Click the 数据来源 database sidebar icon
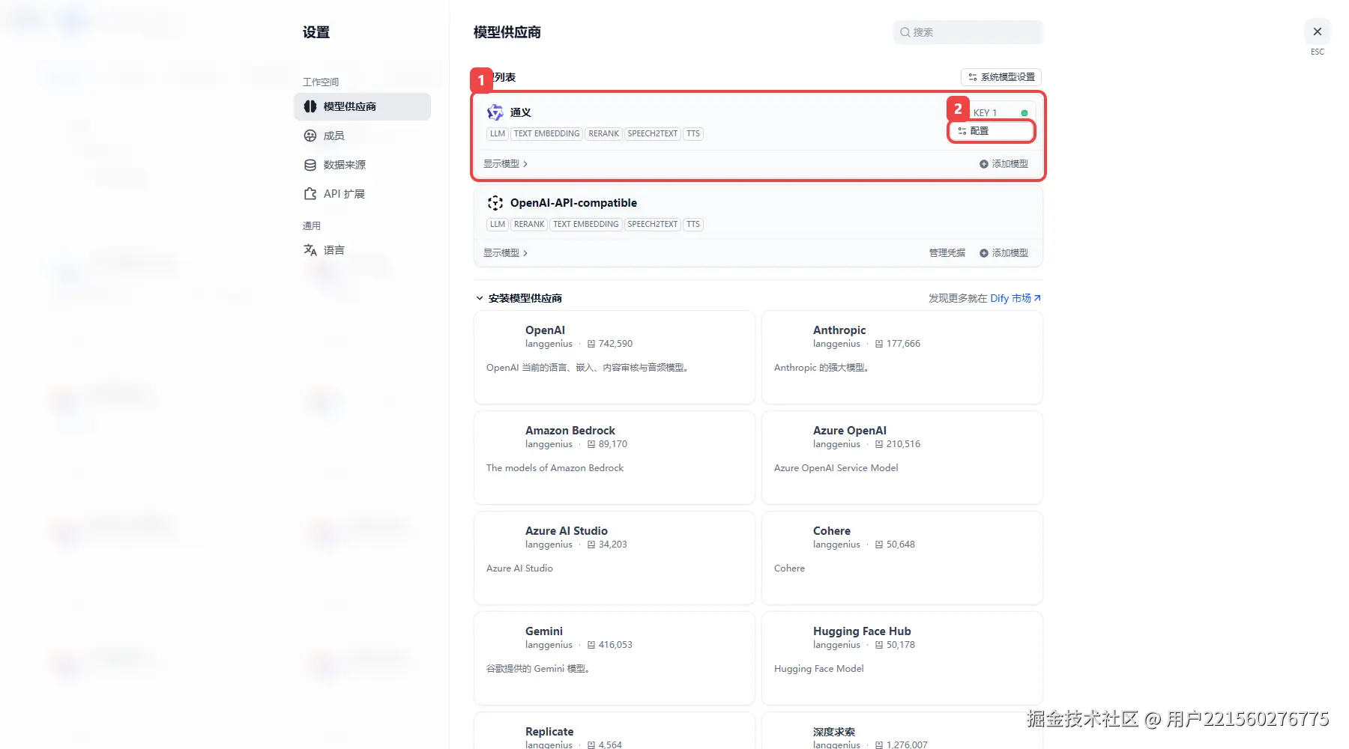The height and width of the screenshot is (749, 1349). (x=310, y=165)
